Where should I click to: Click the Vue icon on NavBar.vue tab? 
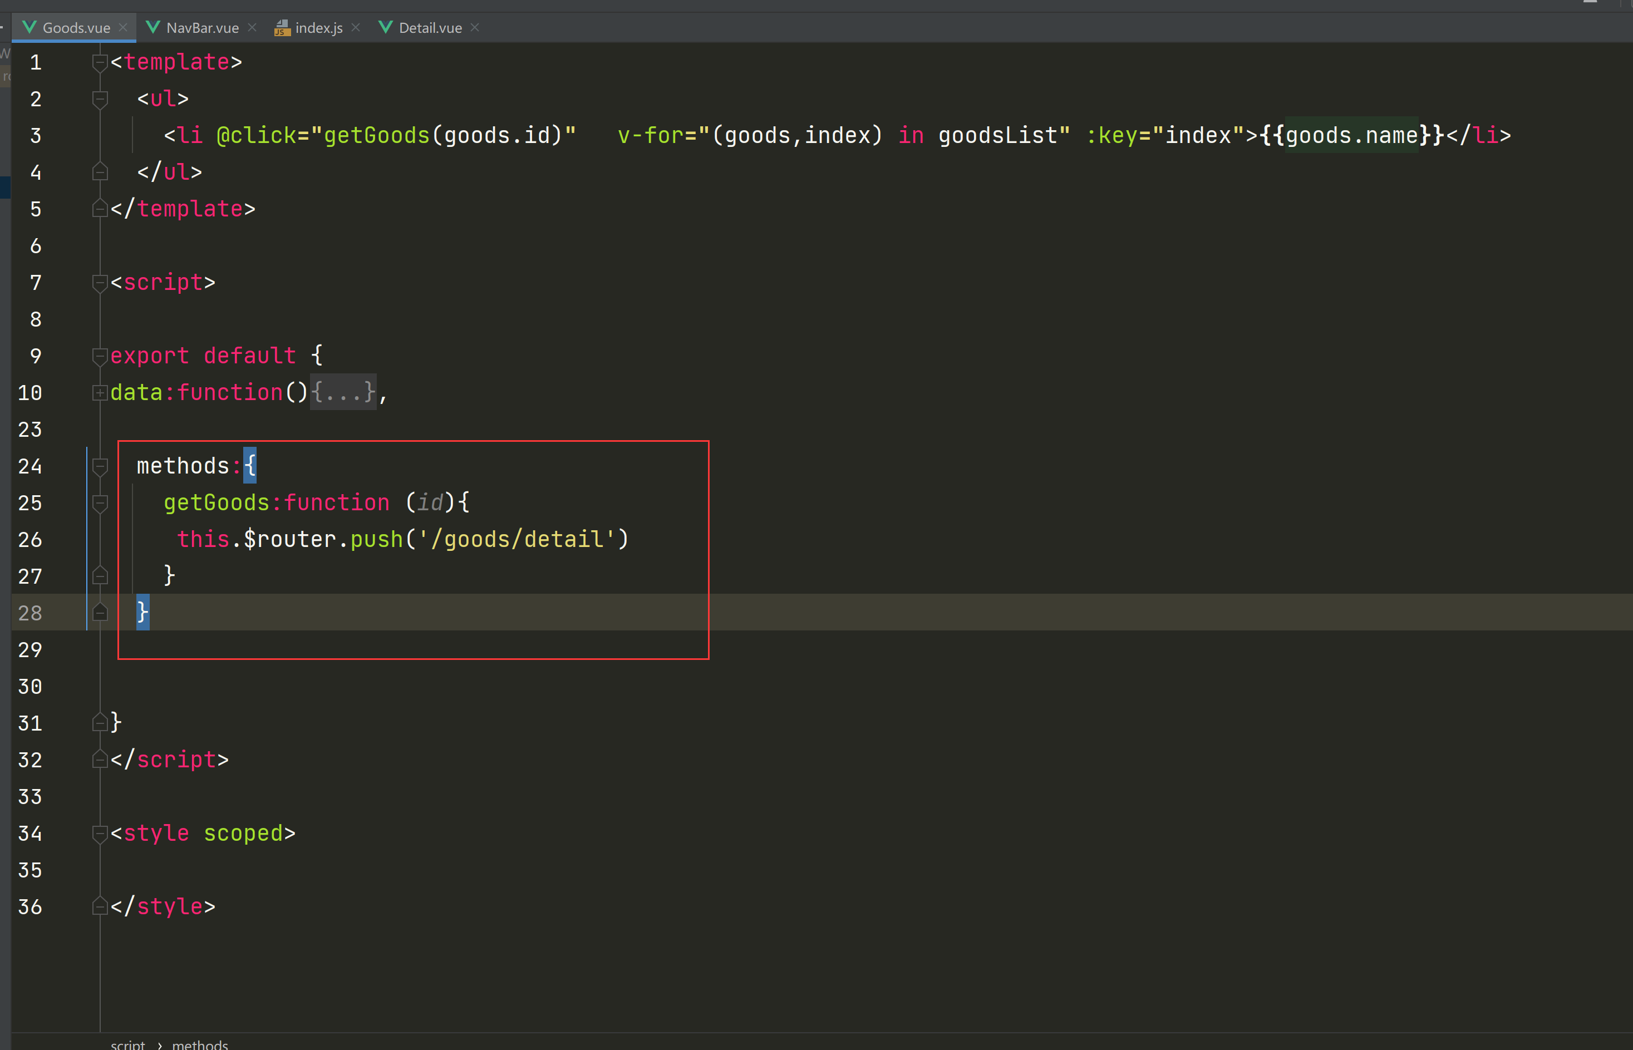click(x=154, y=27)
